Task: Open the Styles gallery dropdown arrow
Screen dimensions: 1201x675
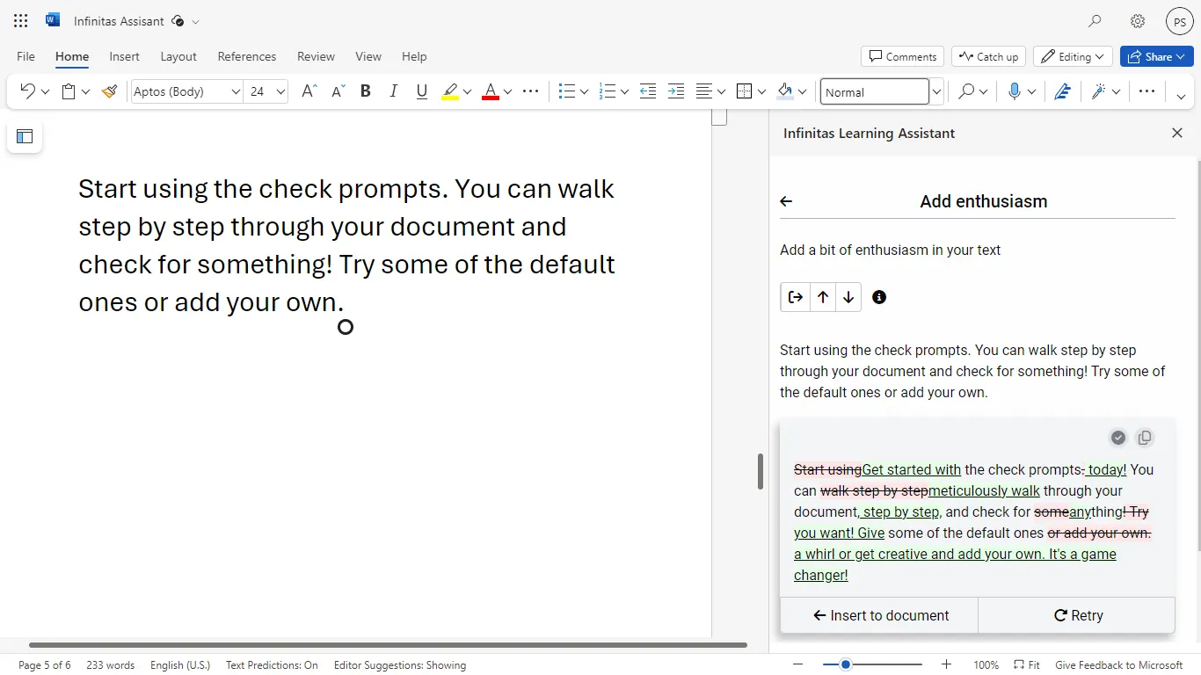Action: point(936,91)
